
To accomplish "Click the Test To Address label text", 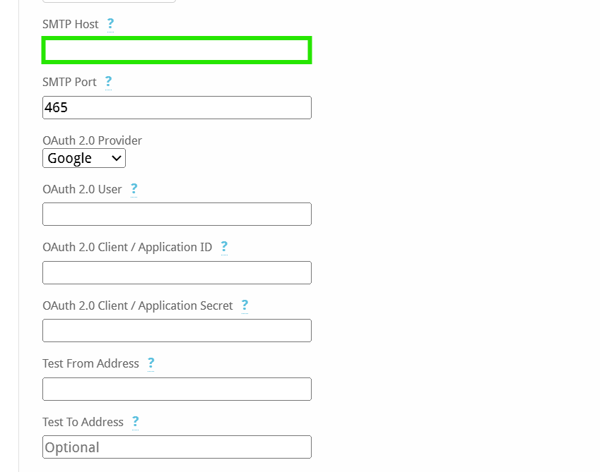I will coord(83,422).
